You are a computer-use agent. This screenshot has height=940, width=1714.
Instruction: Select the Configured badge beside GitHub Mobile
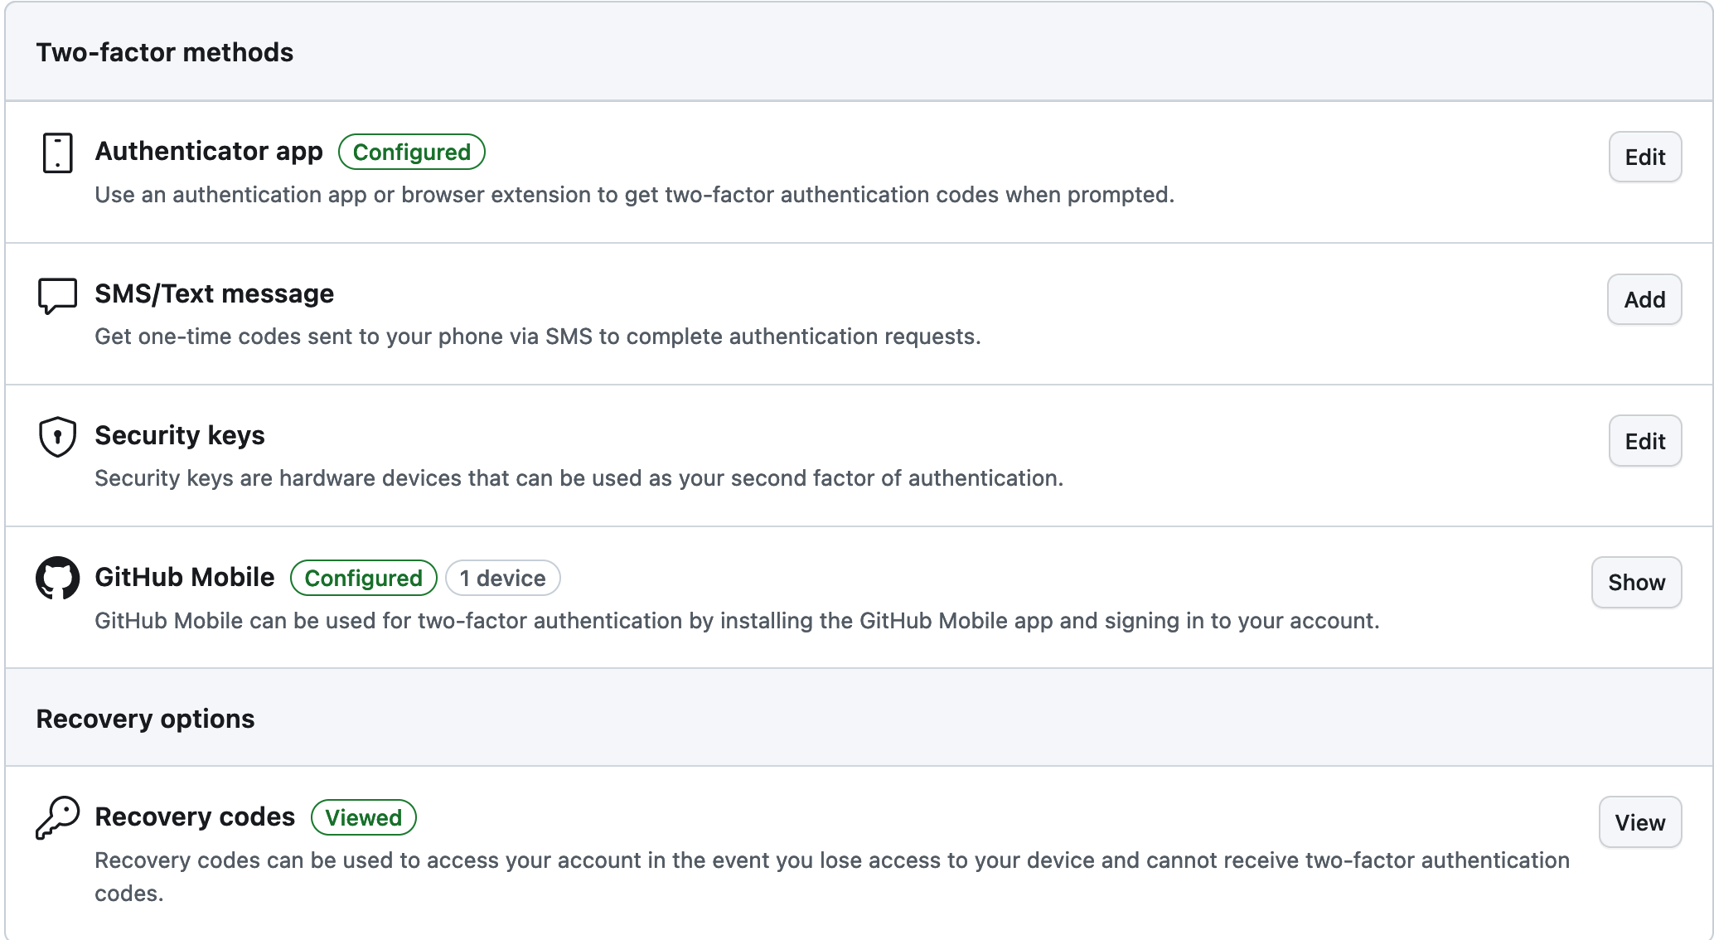pyautogui.click(x=363, y=578)
